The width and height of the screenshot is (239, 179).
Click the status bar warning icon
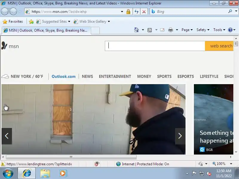[x=3, y=164]
